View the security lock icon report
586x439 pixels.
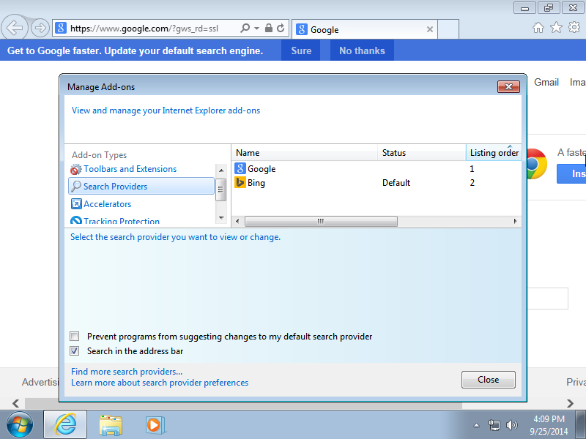(x=268, y=28)
